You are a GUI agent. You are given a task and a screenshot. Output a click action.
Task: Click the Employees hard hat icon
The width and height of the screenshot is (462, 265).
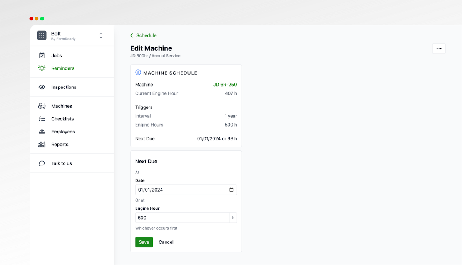click(42, 132)
